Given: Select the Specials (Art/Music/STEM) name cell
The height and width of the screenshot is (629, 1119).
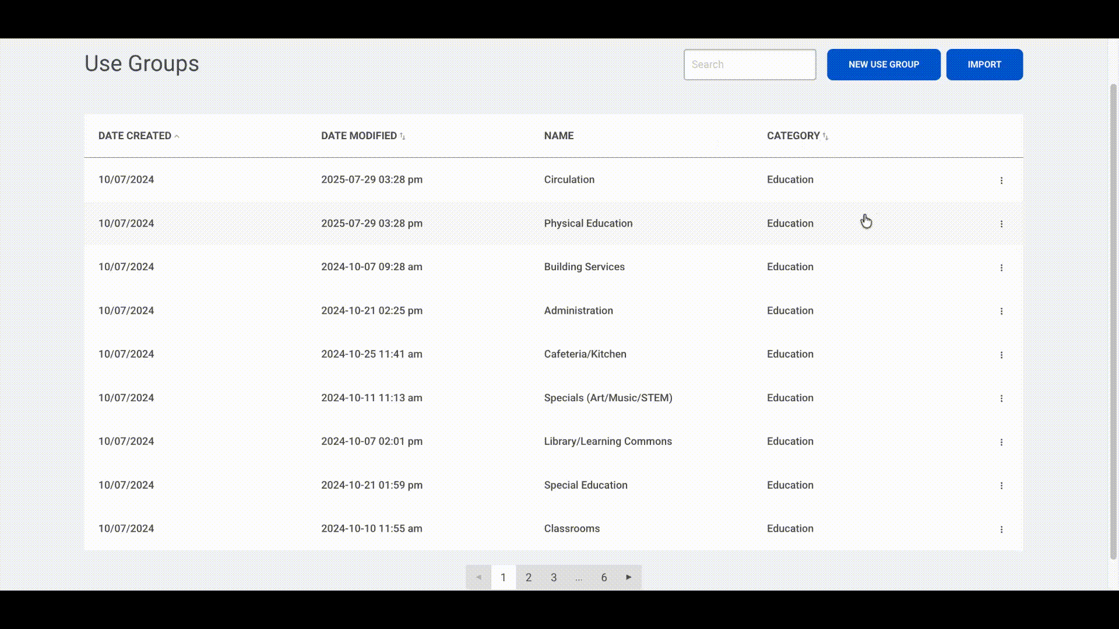Looking at the screenshot, I should coord(608,398).
